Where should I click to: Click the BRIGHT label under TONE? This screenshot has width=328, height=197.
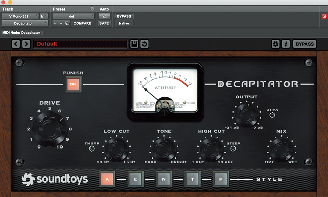(x=179, y=162)
